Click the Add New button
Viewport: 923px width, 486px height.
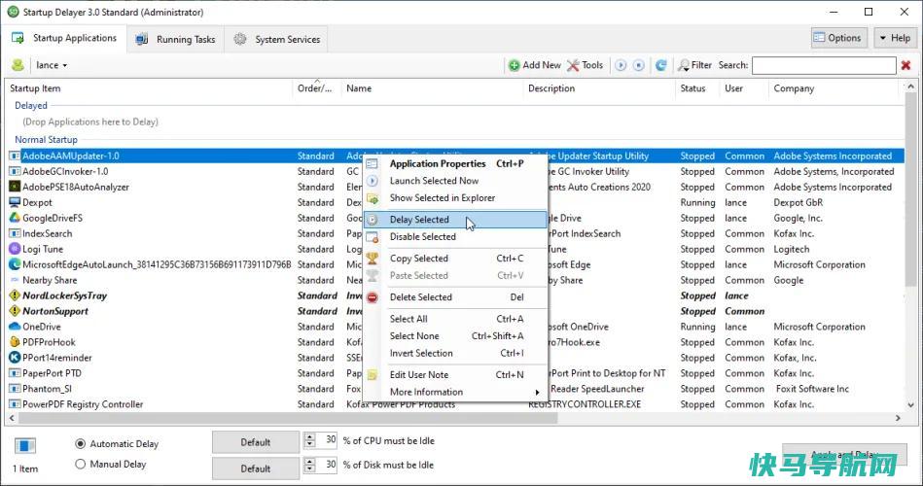coord(535,65)
